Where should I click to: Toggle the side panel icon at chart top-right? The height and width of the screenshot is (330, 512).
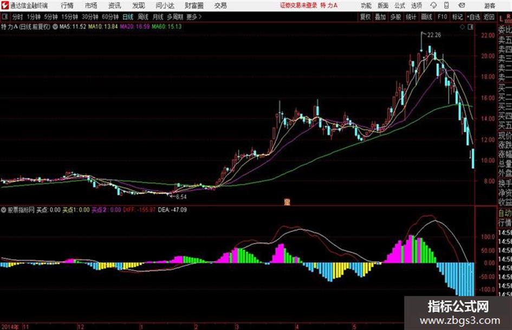pos(470,27)
